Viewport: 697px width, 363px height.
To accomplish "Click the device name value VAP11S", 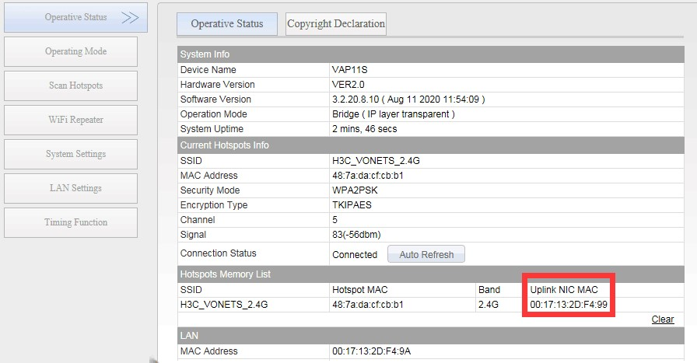I will (x=349, y=70).
